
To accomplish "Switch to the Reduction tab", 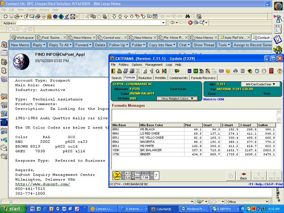I will (x=145, y=78).
